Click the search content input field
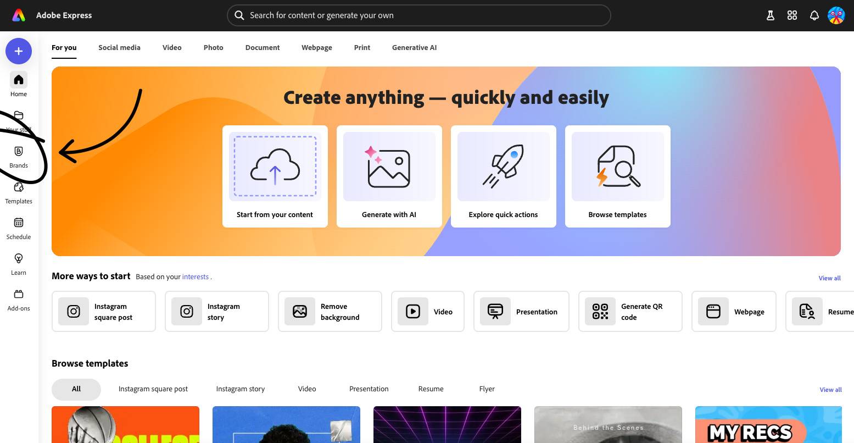Viewport: 854px width, 443px height. pos(418,15)
